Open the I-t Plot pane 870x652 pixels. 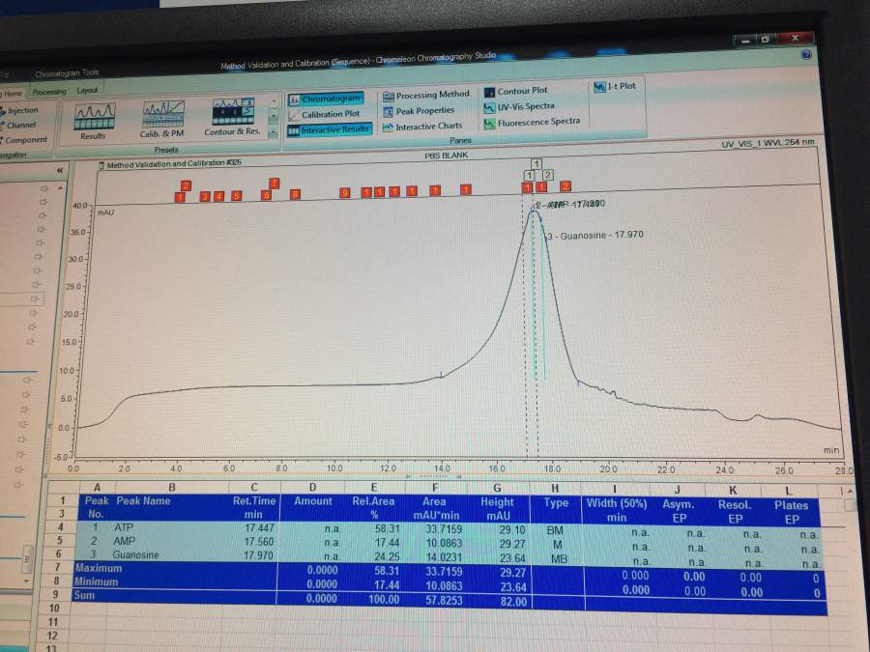(615, 87)
